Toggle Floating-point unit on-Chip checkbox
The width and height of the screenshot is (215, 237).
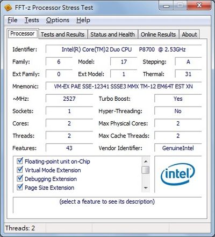(x=20, y=161)
